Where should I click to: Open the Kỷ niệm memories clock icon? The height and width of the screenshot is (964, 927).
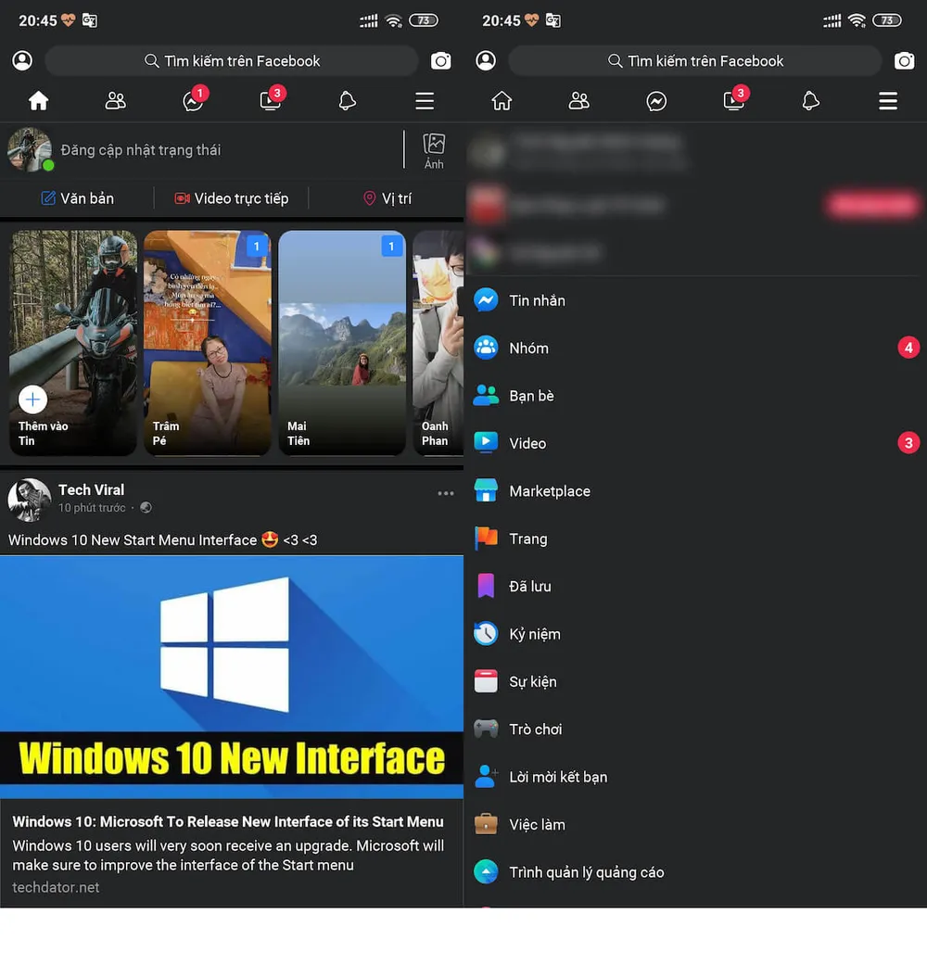[x=486, y=634]
